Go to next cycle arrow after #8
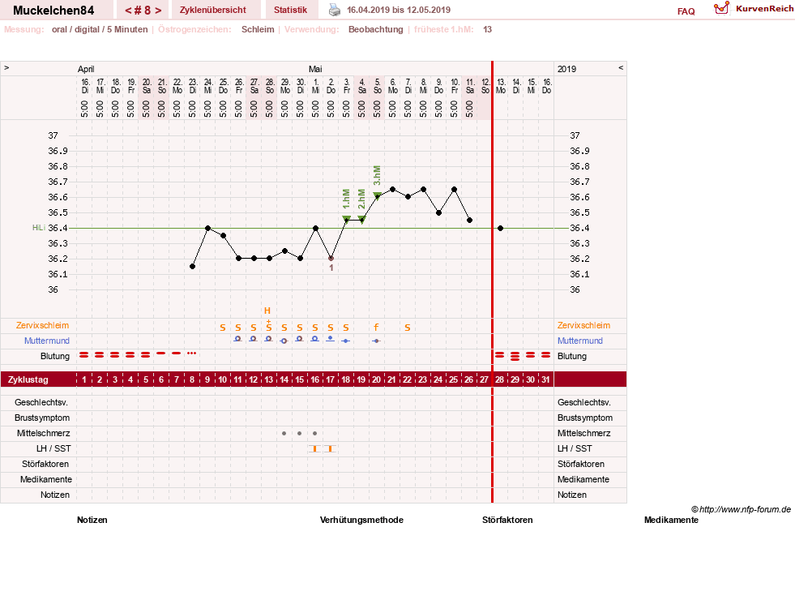This screenshot has height=600, width=795. [158, 11]
